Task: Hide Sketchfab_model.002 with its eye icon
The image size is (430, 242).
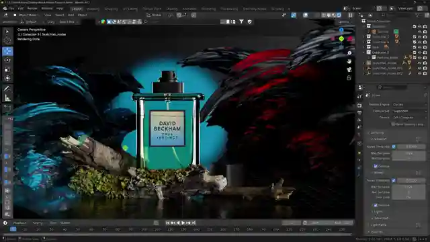Action: click(x=419, y=73)
